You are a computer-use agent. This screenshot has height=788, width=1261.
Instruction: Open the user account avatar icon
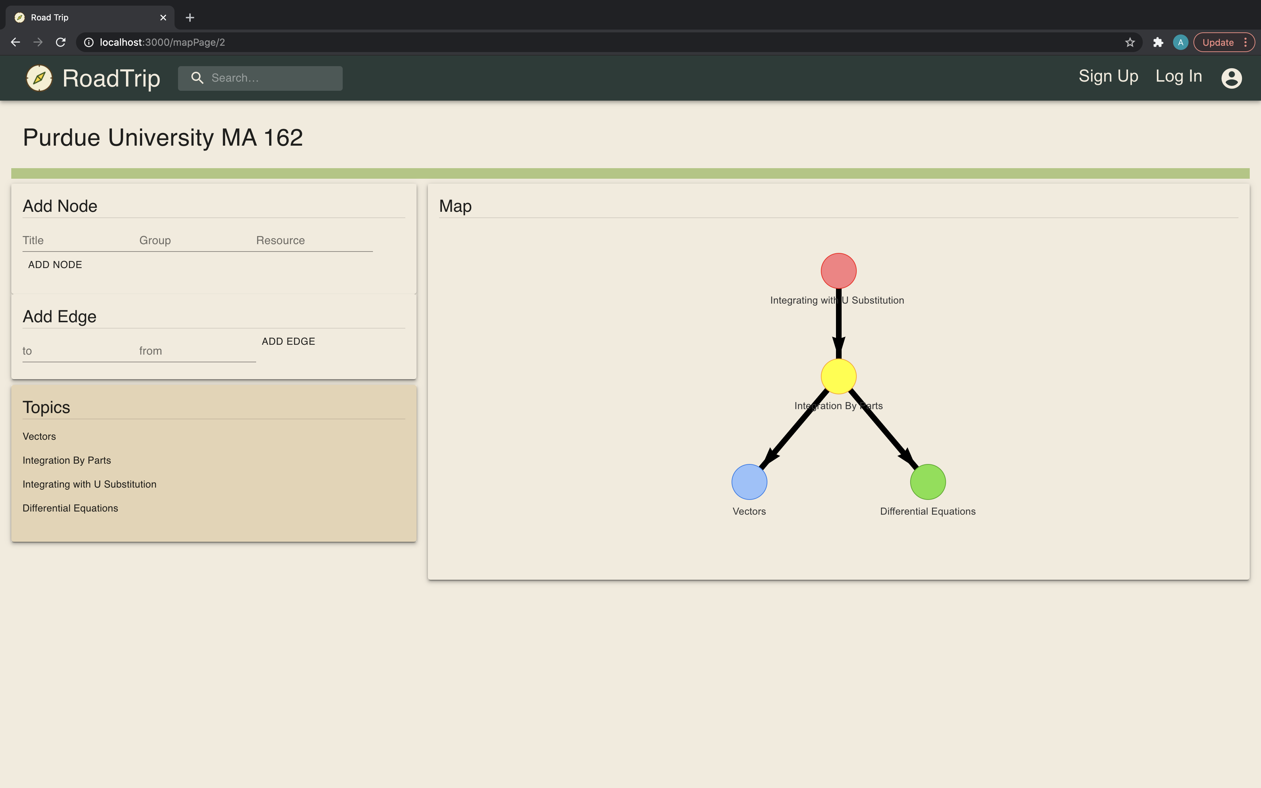[1231, 78]
